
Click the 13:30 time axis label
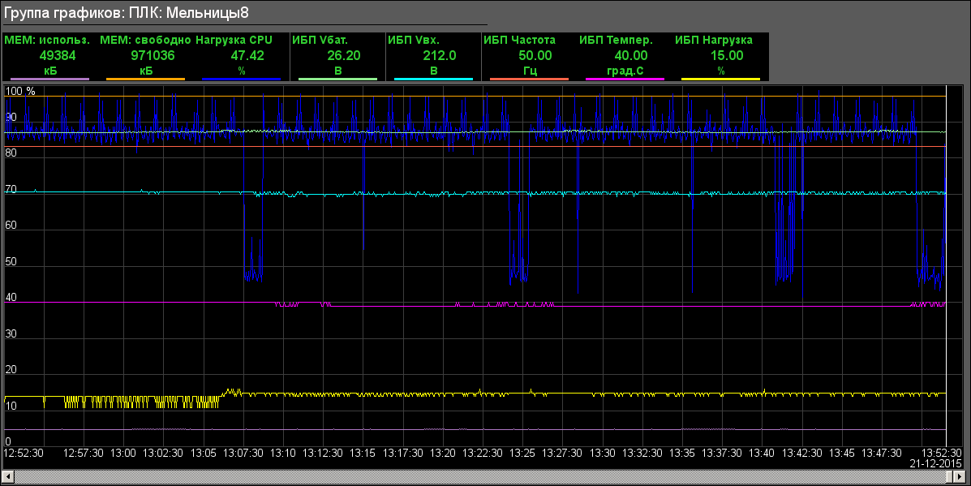point(604,453)
